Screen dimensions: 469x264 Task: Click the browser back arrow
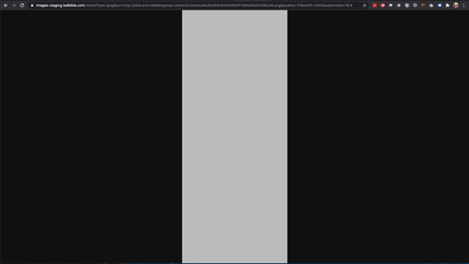[x=6, y=5]
